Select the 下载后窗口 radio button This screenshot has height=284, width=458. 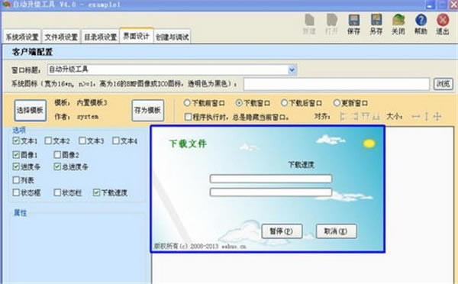coord(284,103)
